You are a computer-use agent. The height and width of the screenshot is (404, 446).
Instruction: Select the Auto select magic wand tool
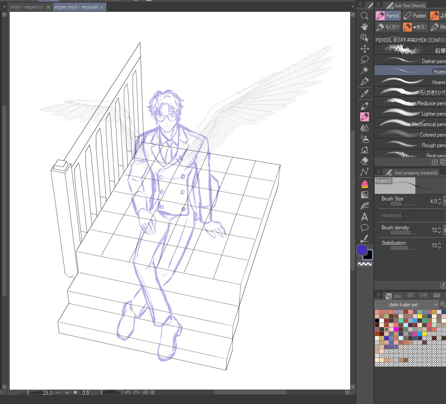point(364,70)
